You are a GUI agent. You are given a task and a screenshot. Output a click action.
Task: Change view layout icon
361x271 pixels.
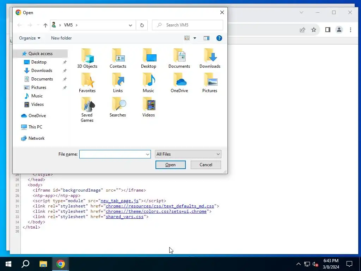click(x=187, y=38)
